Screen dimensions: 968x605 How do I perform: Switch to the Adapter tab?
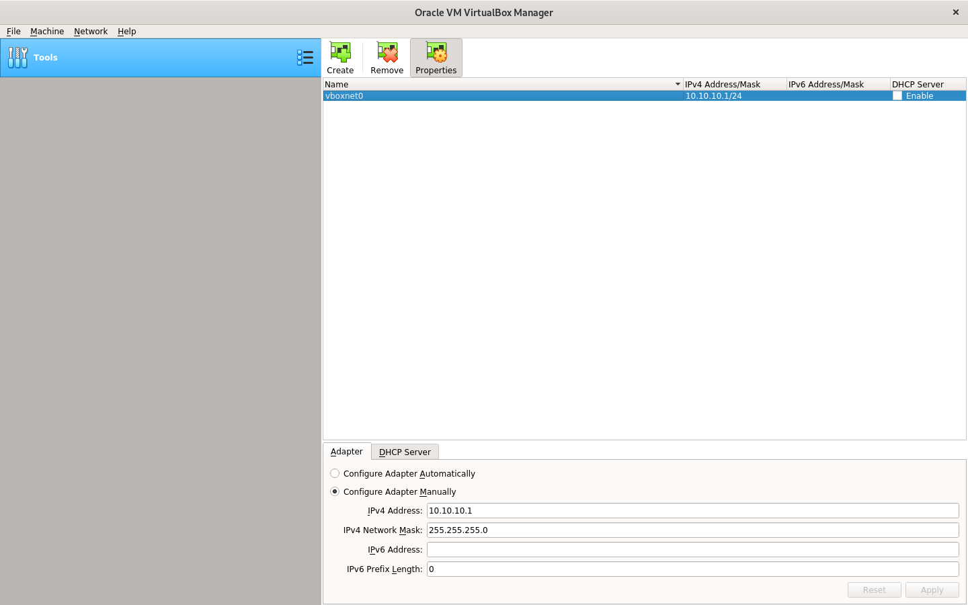pos(347,451)
